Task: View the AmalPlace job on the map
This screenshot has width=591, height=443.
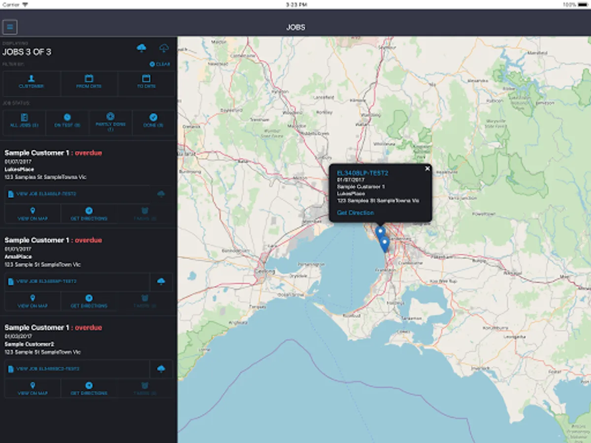Action: (x=33, y=301)
